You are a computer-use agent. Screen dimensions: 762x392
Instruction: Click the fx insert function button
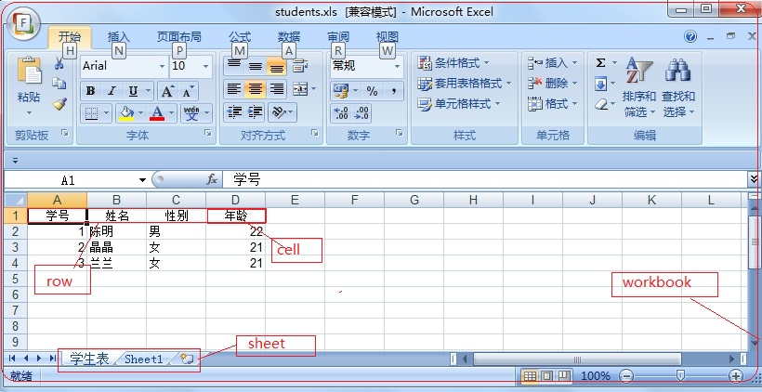click(x=212, y=179)
